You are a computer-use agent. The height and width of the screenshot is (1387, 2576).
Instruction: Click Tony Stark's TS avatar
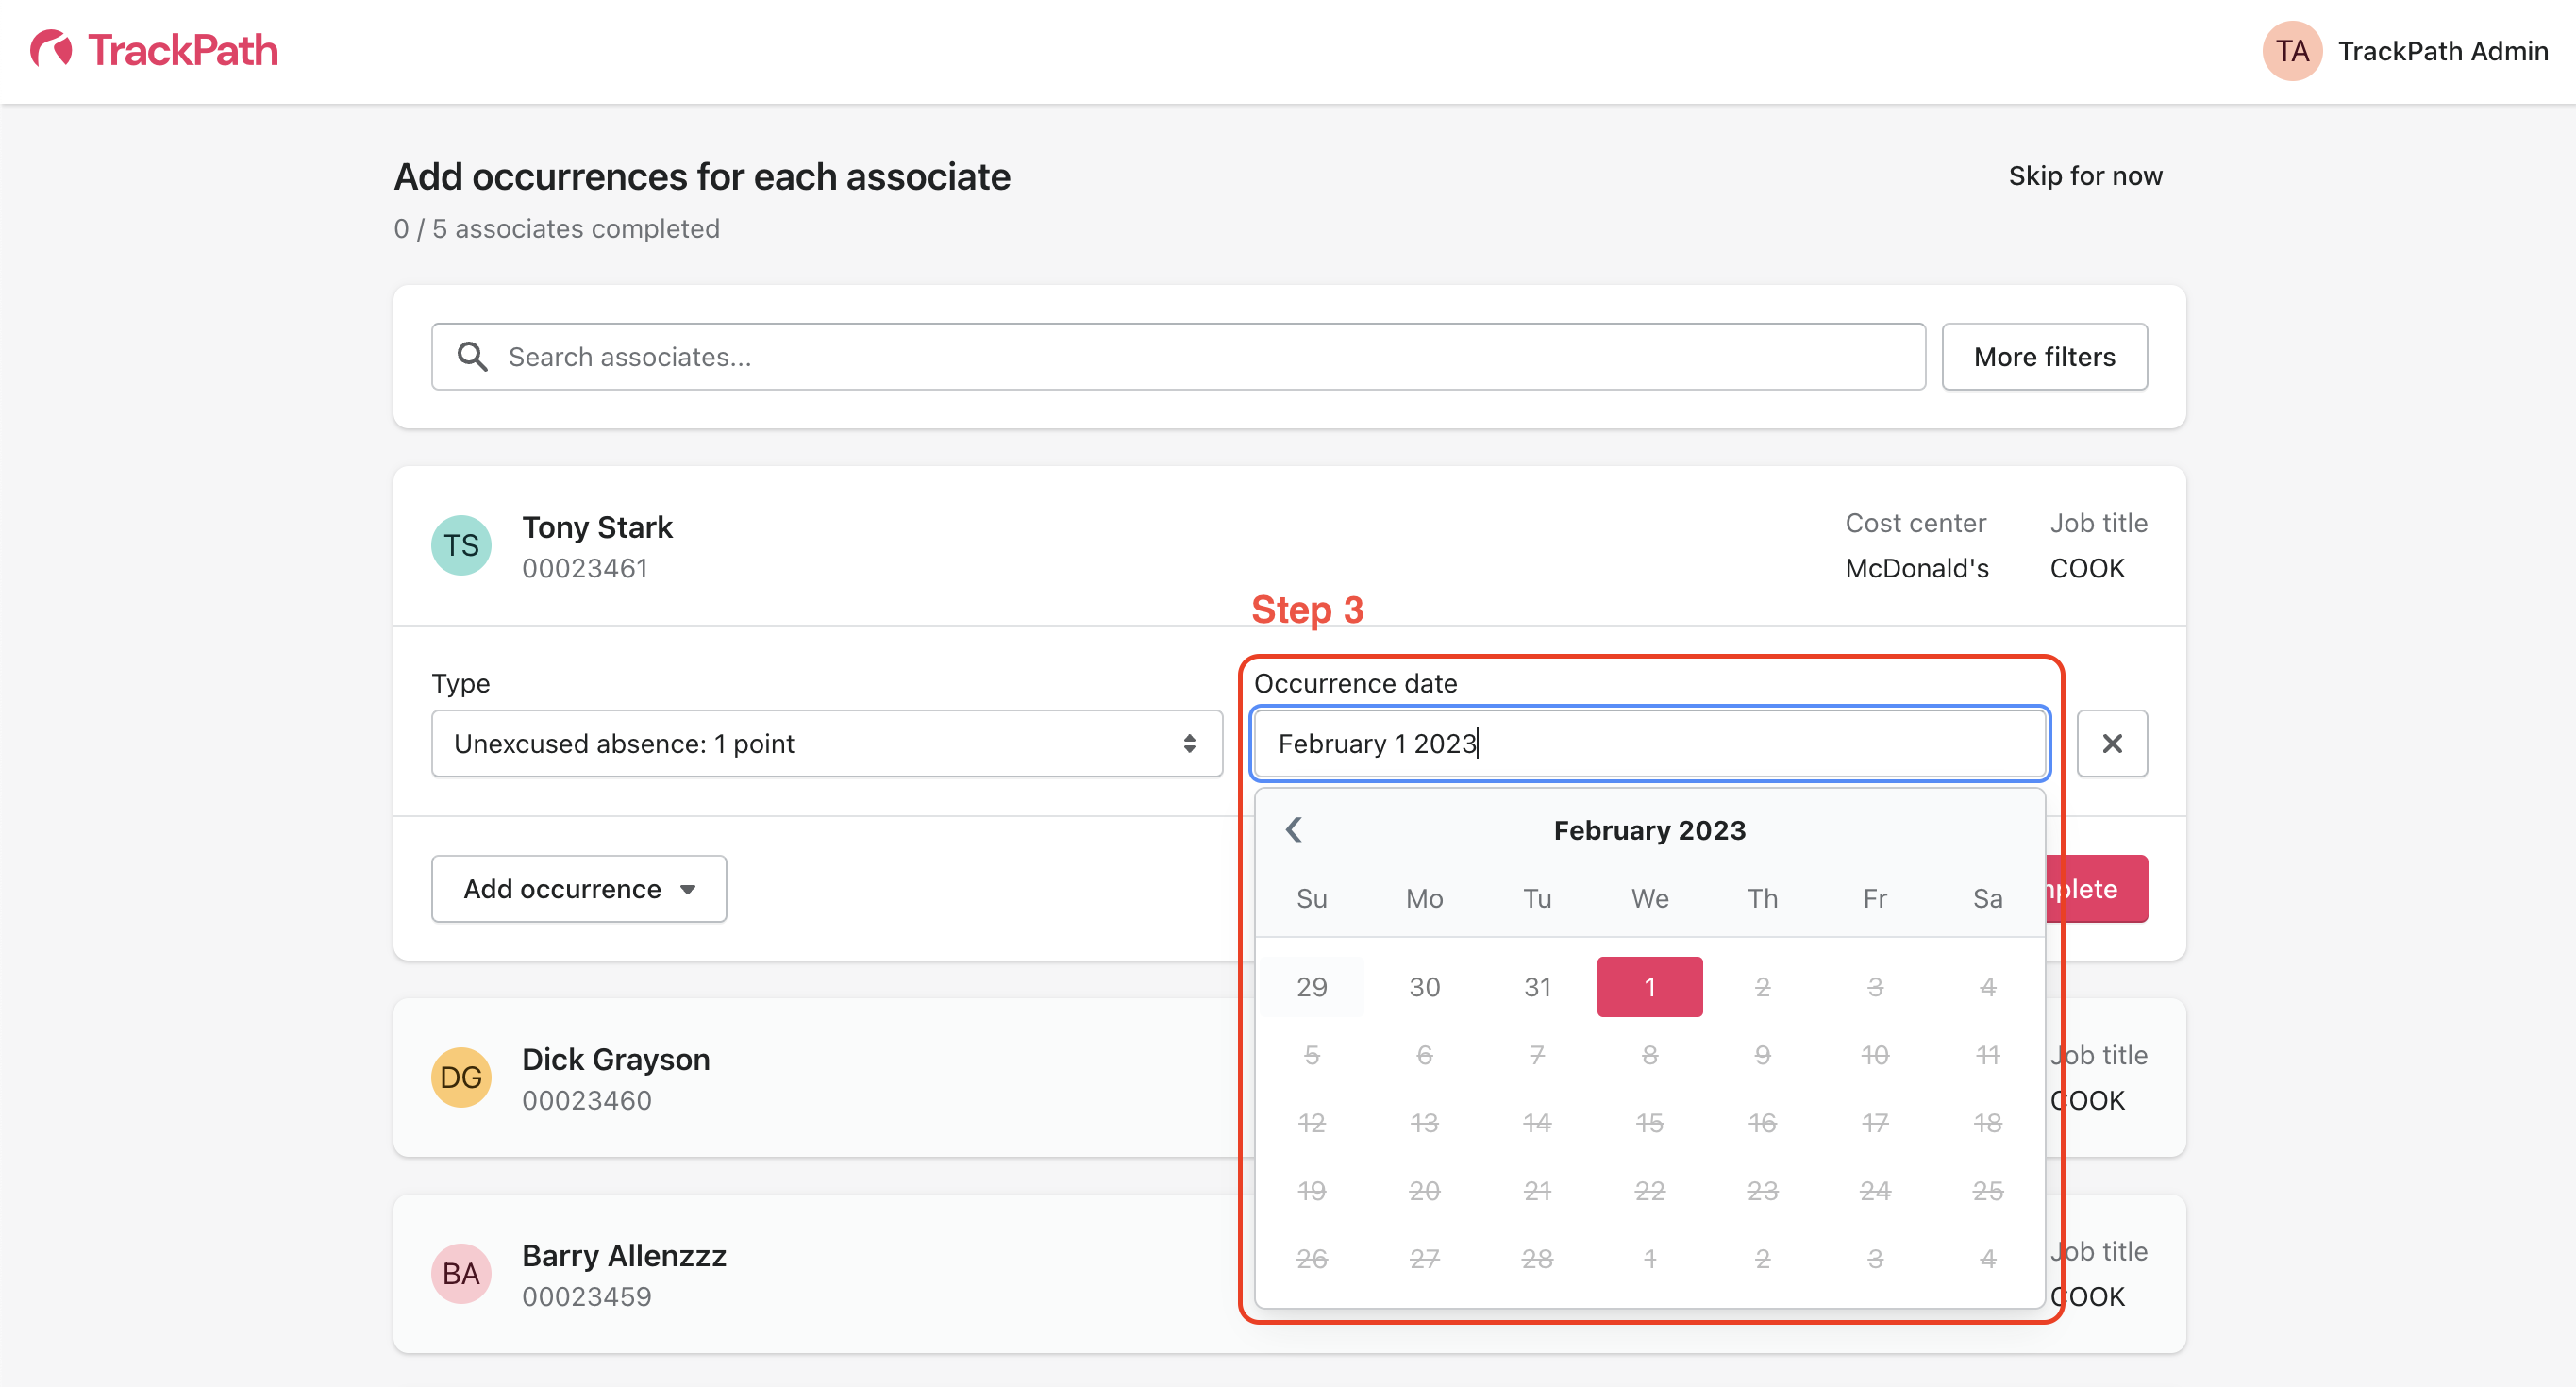pos(461,546)
